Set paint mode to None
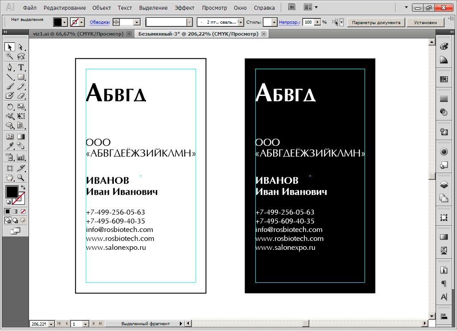This screenshot has height=331, width=457. click(x=23, y=211)
